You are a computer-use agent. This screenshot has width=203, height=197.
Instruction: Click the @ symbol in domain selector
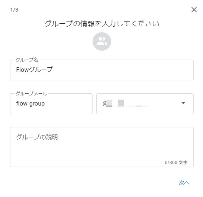(x=104, y=104)
